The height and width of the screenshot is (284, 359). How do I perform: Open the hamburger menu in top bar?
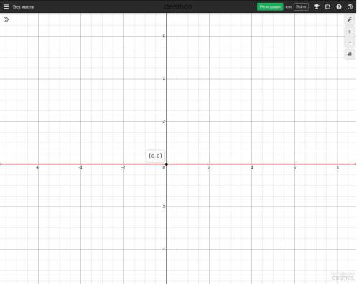click(x=6, y=6)
